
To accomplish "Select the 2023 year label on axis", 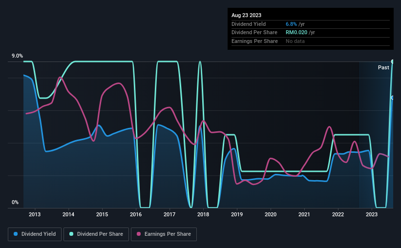I will coord(372,214).
